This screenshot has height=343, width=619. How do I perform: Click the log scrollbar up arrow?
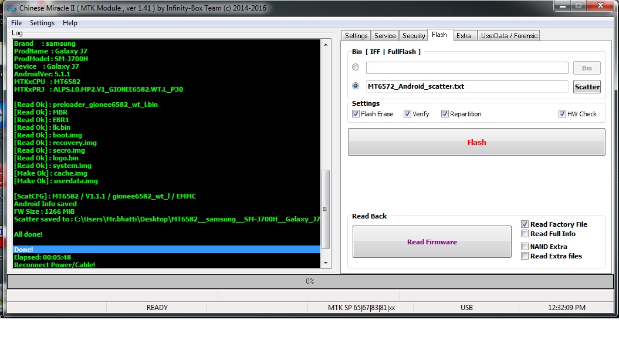click(x=326, y=44)
